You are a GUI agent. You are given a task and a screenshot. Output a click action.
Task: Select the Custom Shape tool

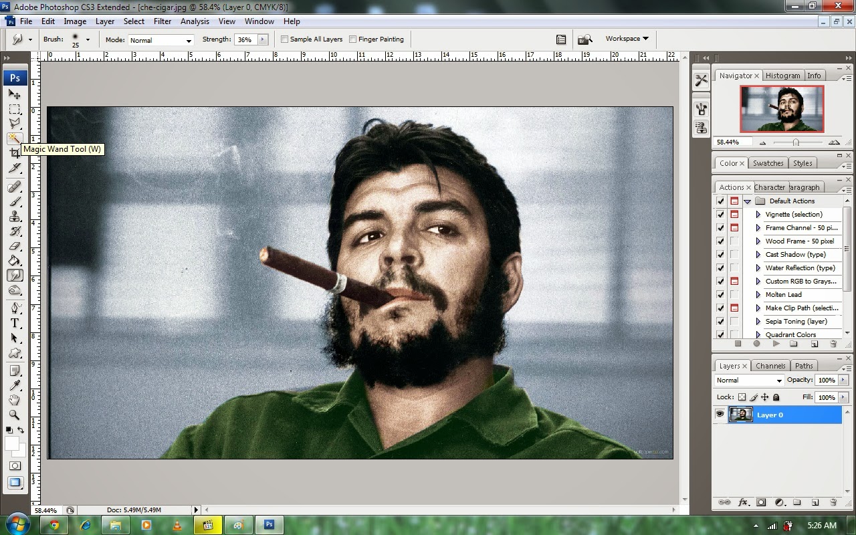click(x=15, y=352)
